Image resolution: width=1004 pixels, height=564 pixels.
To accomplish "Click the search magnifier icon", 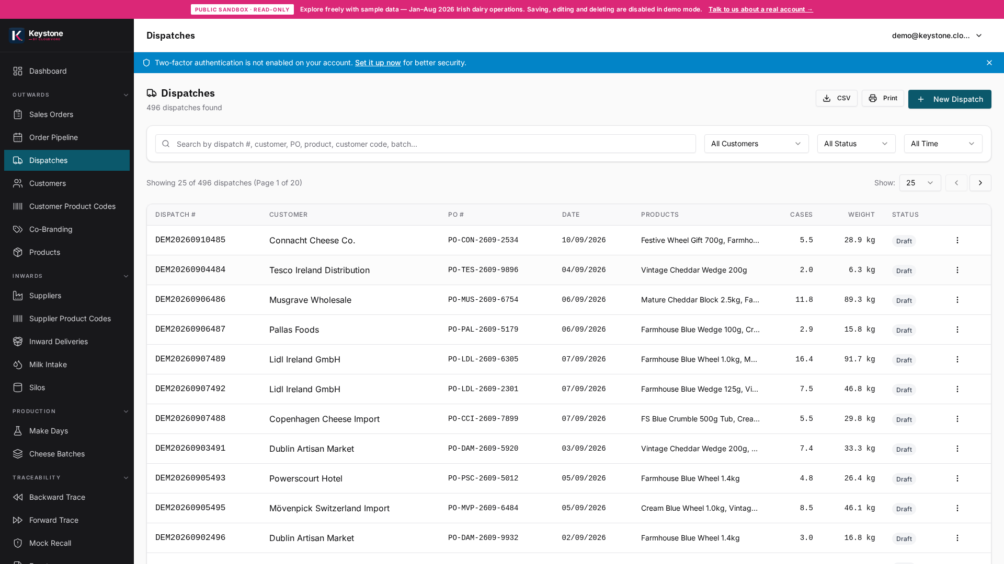I will (166, 144).
